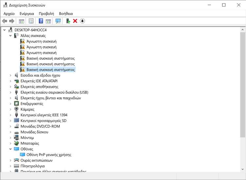Expand the Κάμερες node
This screenshot has height=180, width=246.
pyautogui.click(x=10, y=109)
